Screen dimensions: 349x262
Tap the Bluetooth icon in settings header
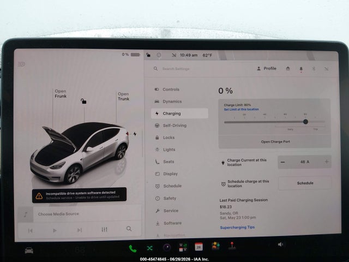pos(314,68)
